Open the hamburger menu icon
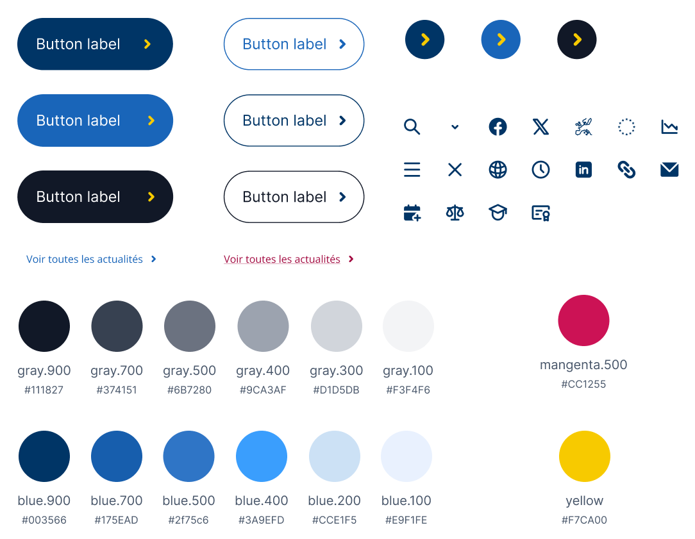The width and height of the screenshot is (695, 539). coord(412,169)
